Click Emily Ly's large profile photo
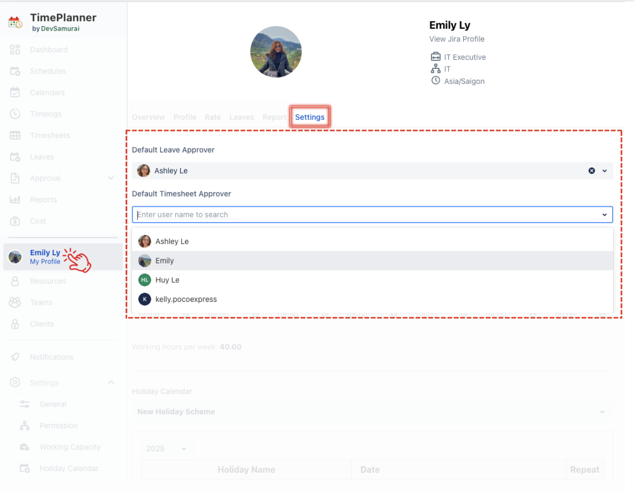 pyautogui.click(x=276, y=52)
